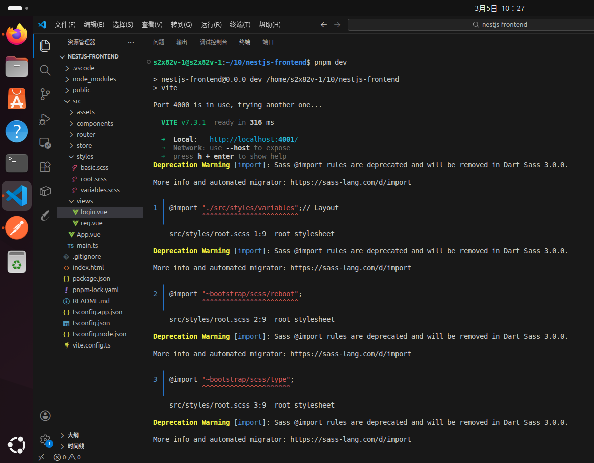This screenshot has width=594, height=463.
Task: Click the Accounts icon in activity bar
Action: [45, 416]
